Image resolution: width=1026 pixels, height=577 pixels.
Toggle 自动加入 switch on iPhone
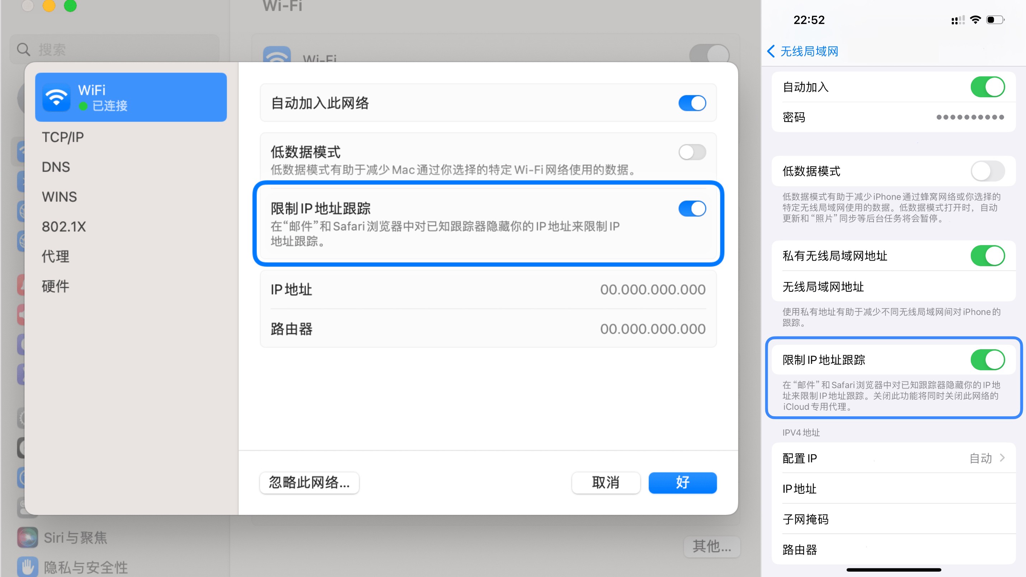coord(987,87)
